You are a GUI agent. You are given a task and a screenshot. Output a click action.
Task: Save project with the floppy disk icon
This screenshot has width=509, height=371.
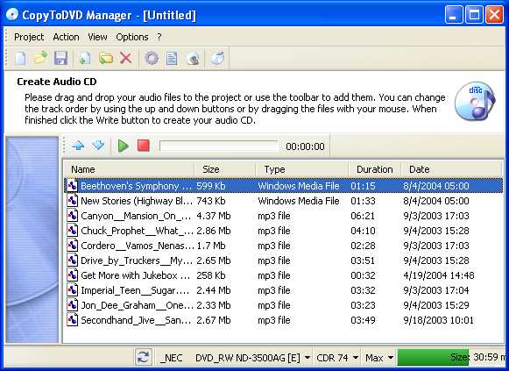coord(60,59)
